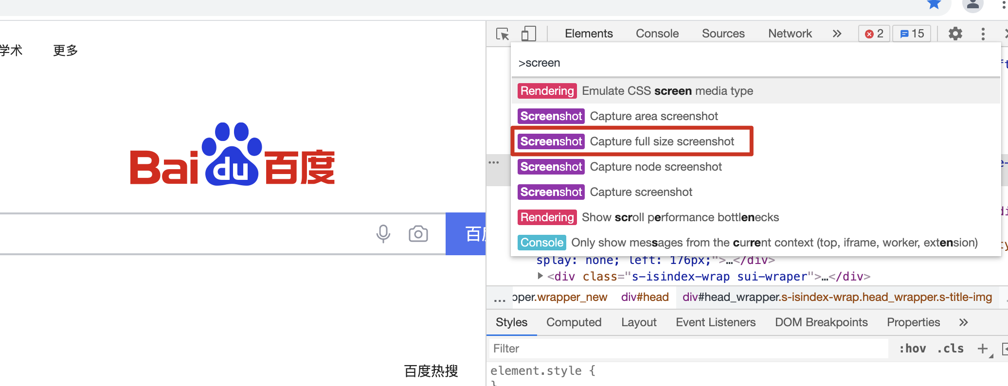This screenshot has width=1008, height=386.
Task: Click the element.style rule text
Action: [x=543, y=370]
